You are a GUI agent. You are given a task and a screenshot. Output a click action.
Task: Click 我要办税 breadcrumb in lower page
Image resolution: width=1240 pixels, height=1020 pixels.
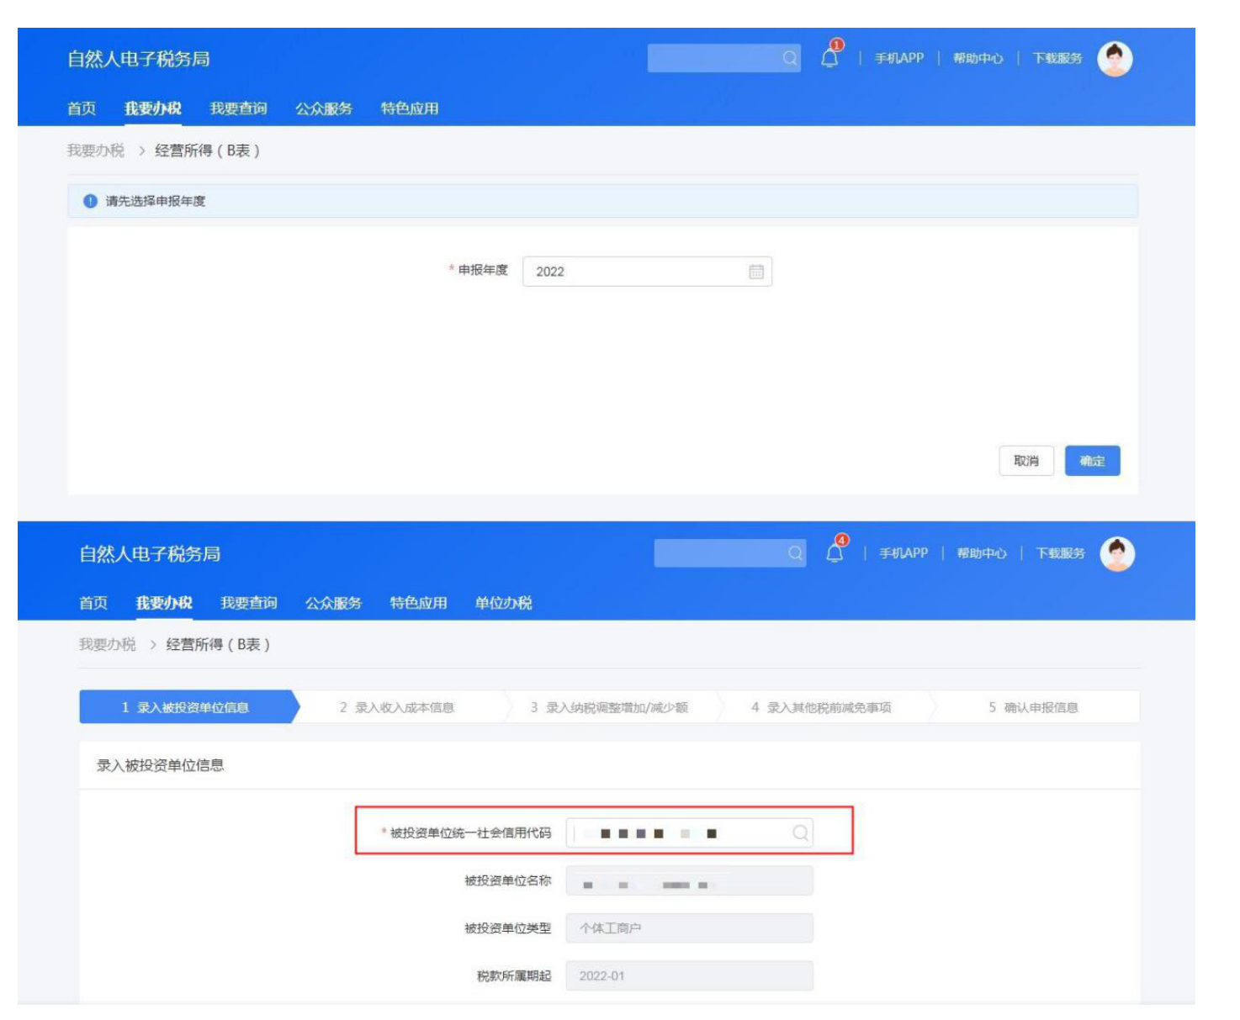tap(108, 645)
